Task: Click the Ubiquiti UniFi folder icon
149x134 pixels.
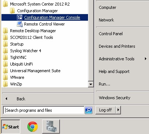Action: tap(5, 64)
